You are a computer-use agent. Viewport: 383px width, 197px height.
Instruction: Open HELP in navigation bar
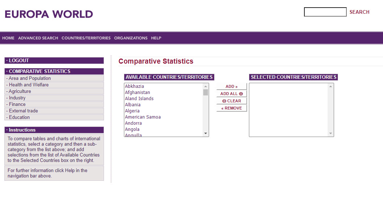point(156,38)
